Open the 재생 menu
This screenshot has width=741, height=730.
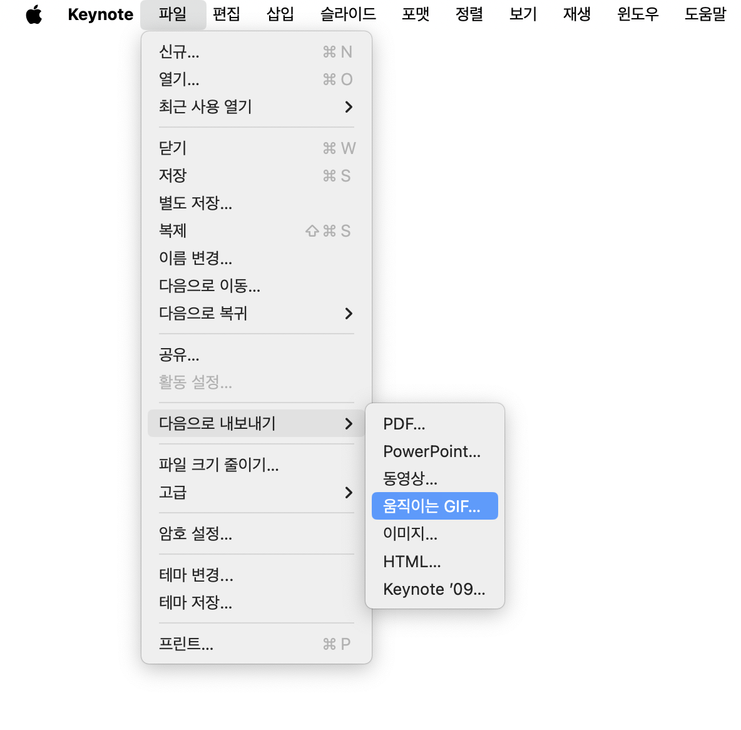point(575,14)
